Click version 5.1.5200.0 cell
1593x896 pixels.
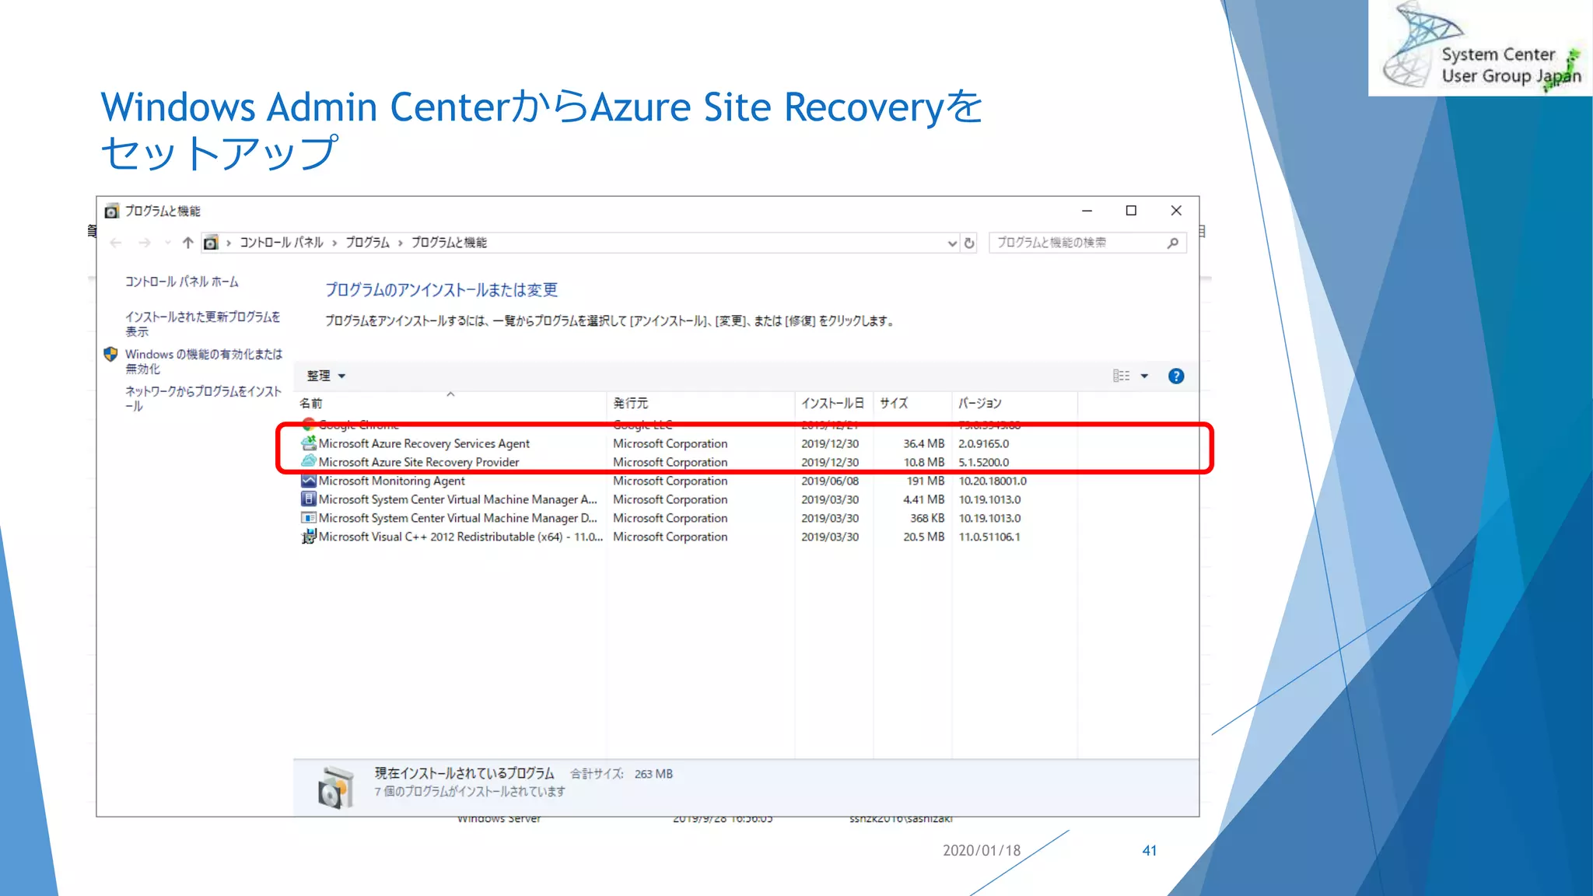click(984, 462)
